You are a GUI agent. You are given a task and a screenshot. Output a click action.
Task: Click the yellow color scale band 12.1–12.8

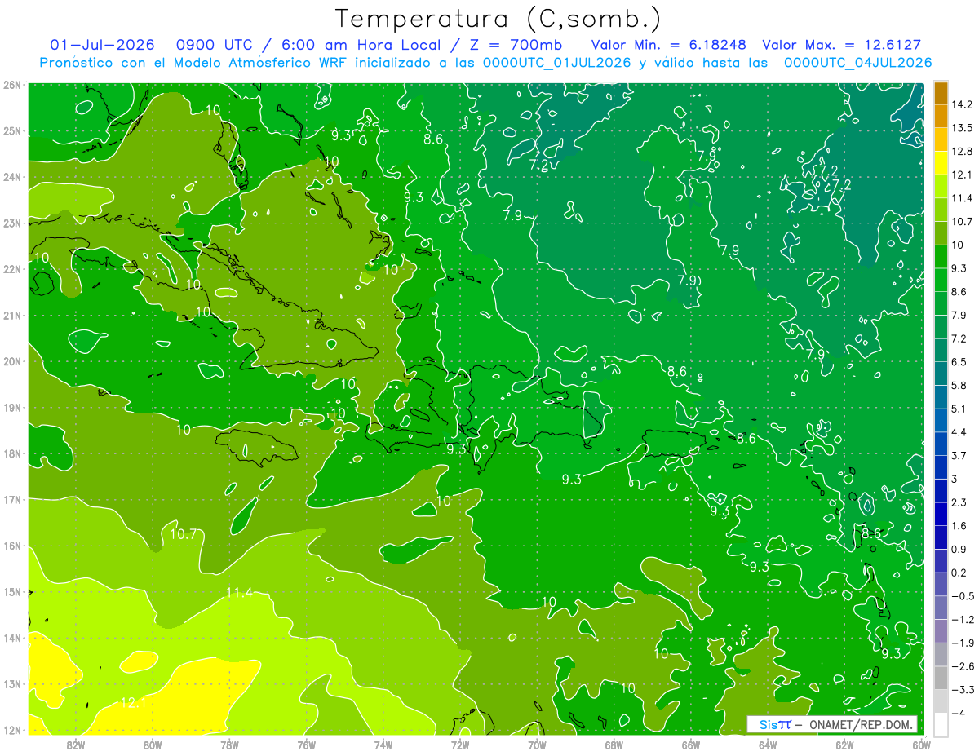coord(941,163)
